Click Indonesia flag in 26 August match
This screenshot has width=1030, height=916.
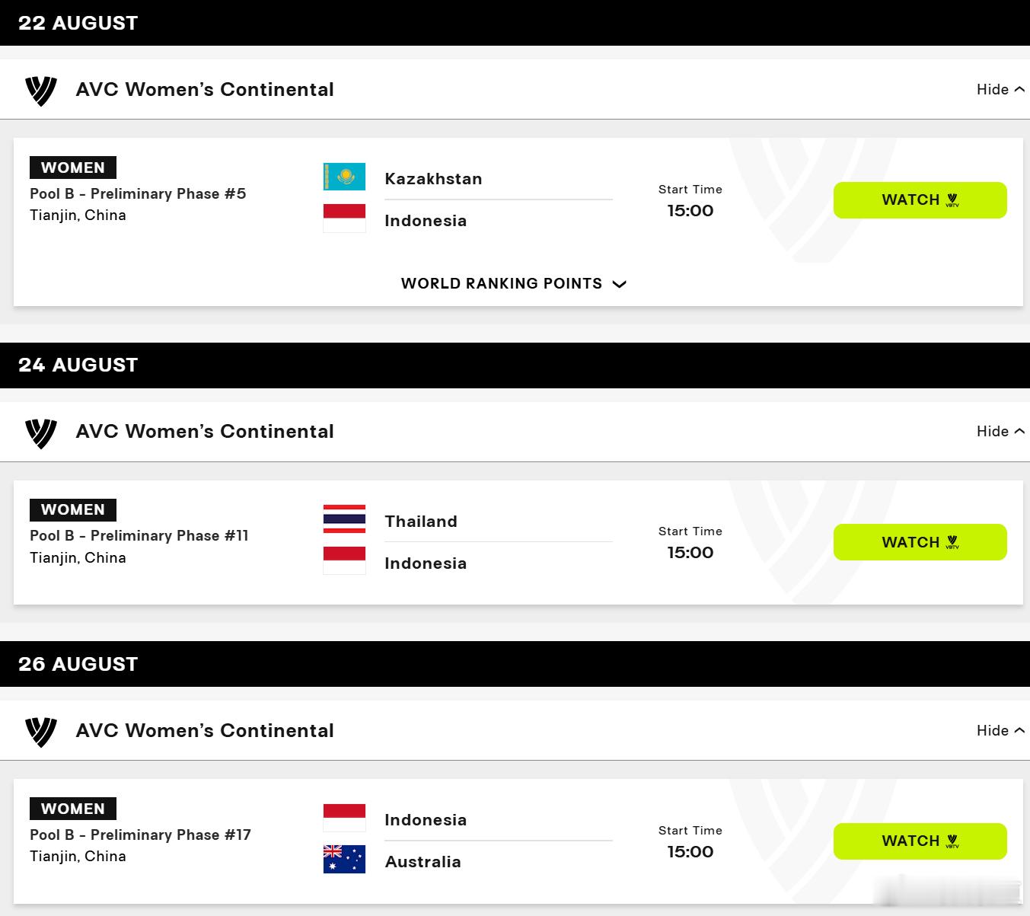pos(344,818)
